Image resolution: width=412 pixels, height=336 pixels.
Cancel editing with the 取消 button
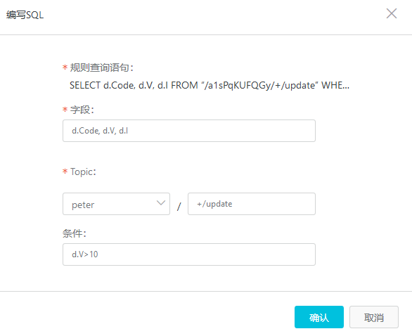pyautogui.click(x=374, y=317)
